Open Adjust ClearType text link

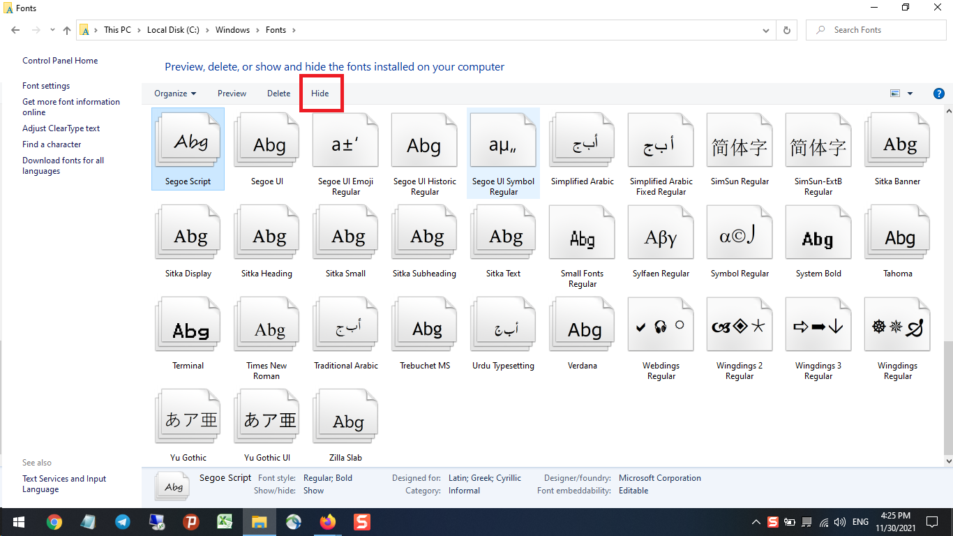pos(61,128)
